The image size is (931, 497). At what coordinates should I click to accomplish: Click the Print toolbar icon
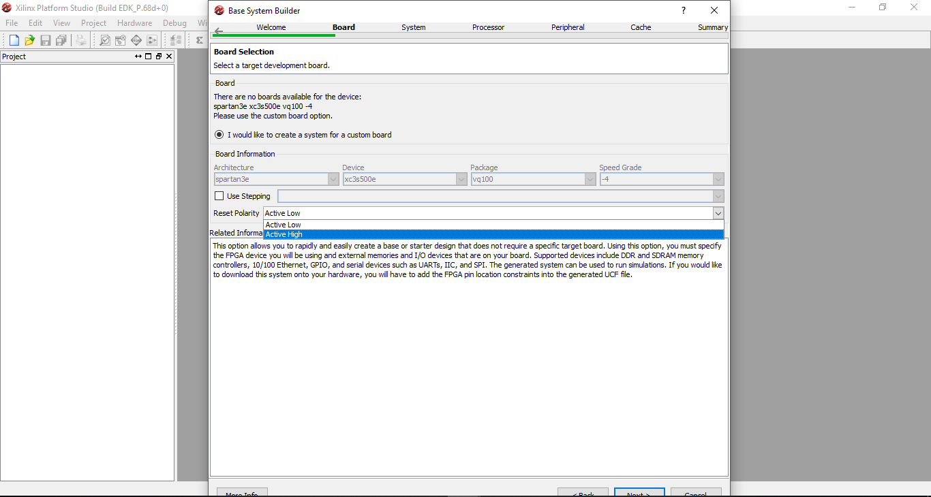pos(81,40)
